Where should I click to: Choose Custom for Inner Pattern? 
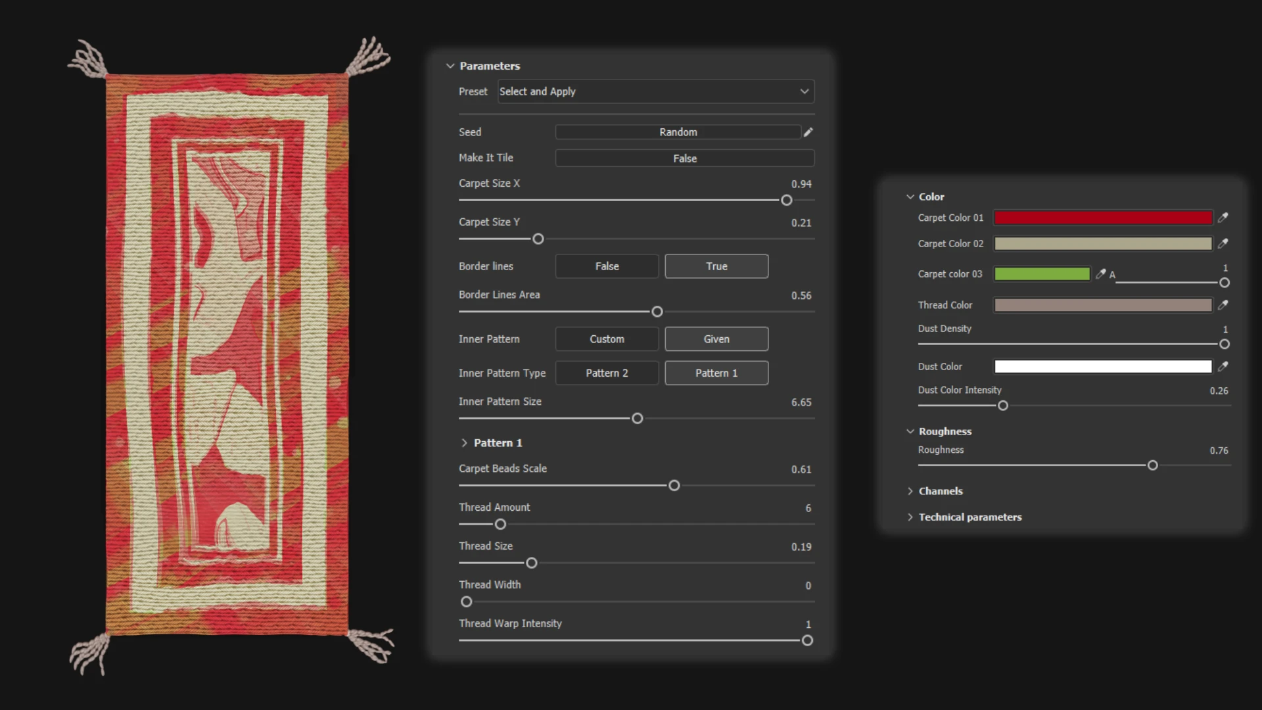(x=607, y=339)
